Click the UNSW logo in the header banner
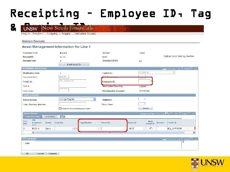The width and height of the screenshot is (230, 172). point(31,29)
